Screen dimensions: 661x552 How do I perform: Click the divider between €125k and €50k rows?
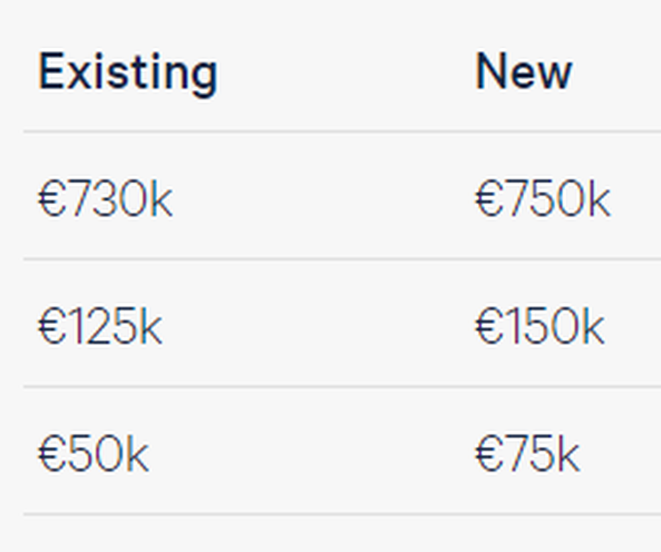(x=342, y=386)
